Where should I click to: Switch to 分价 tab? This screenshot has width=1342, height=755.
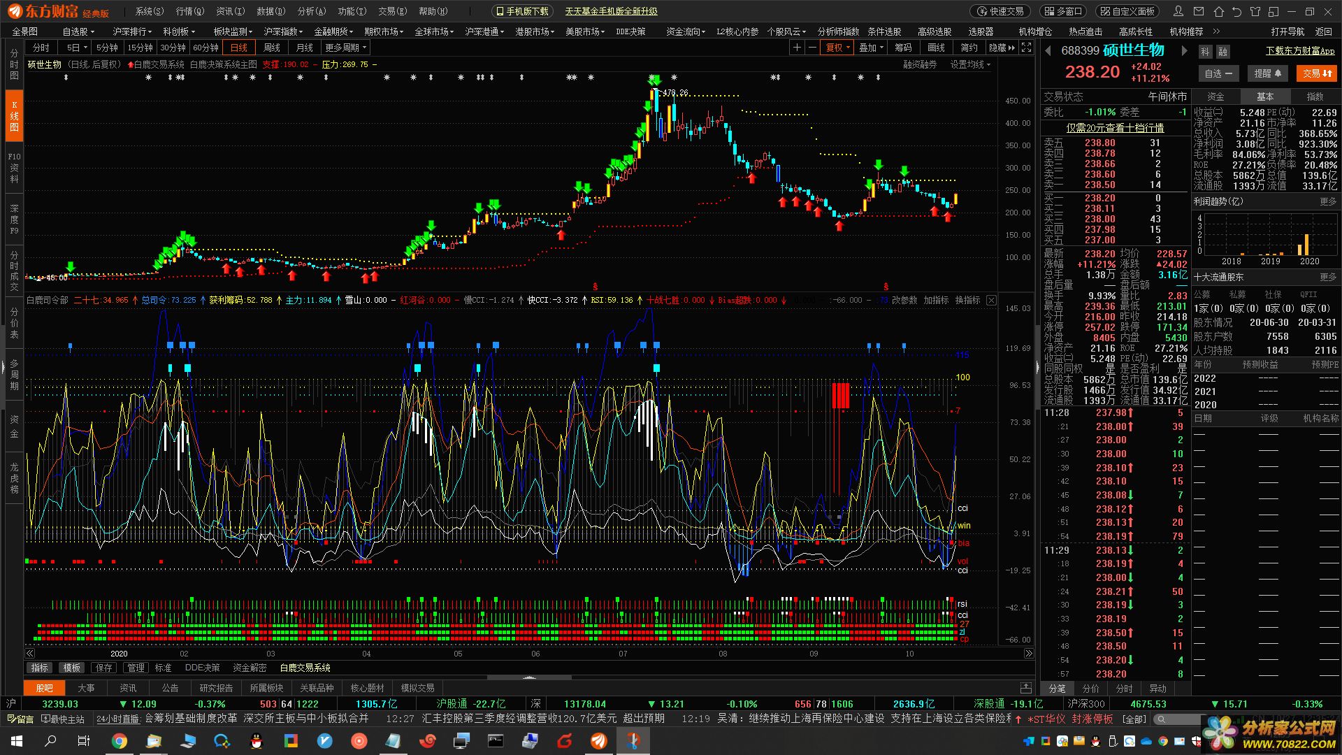tap(1090, 689)
